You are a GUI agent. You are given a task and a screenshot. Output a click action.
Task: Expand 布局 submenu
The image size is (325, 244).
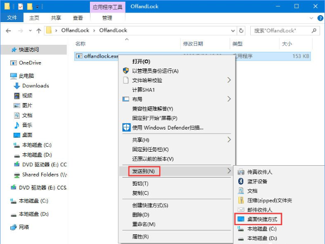point(177,99)
